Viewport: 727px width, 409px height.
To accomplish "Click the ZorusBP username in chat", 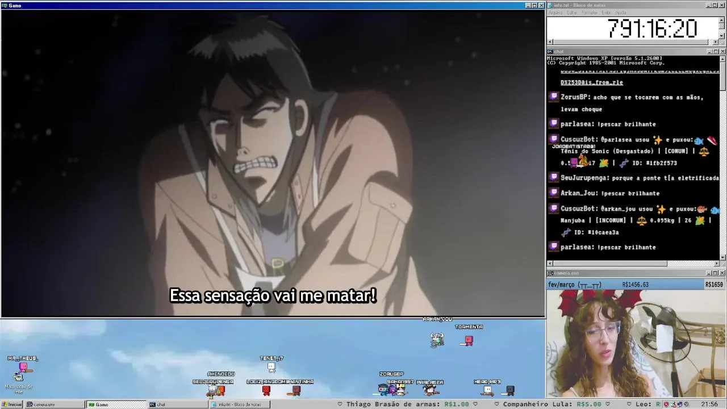I will pos(574,97).
